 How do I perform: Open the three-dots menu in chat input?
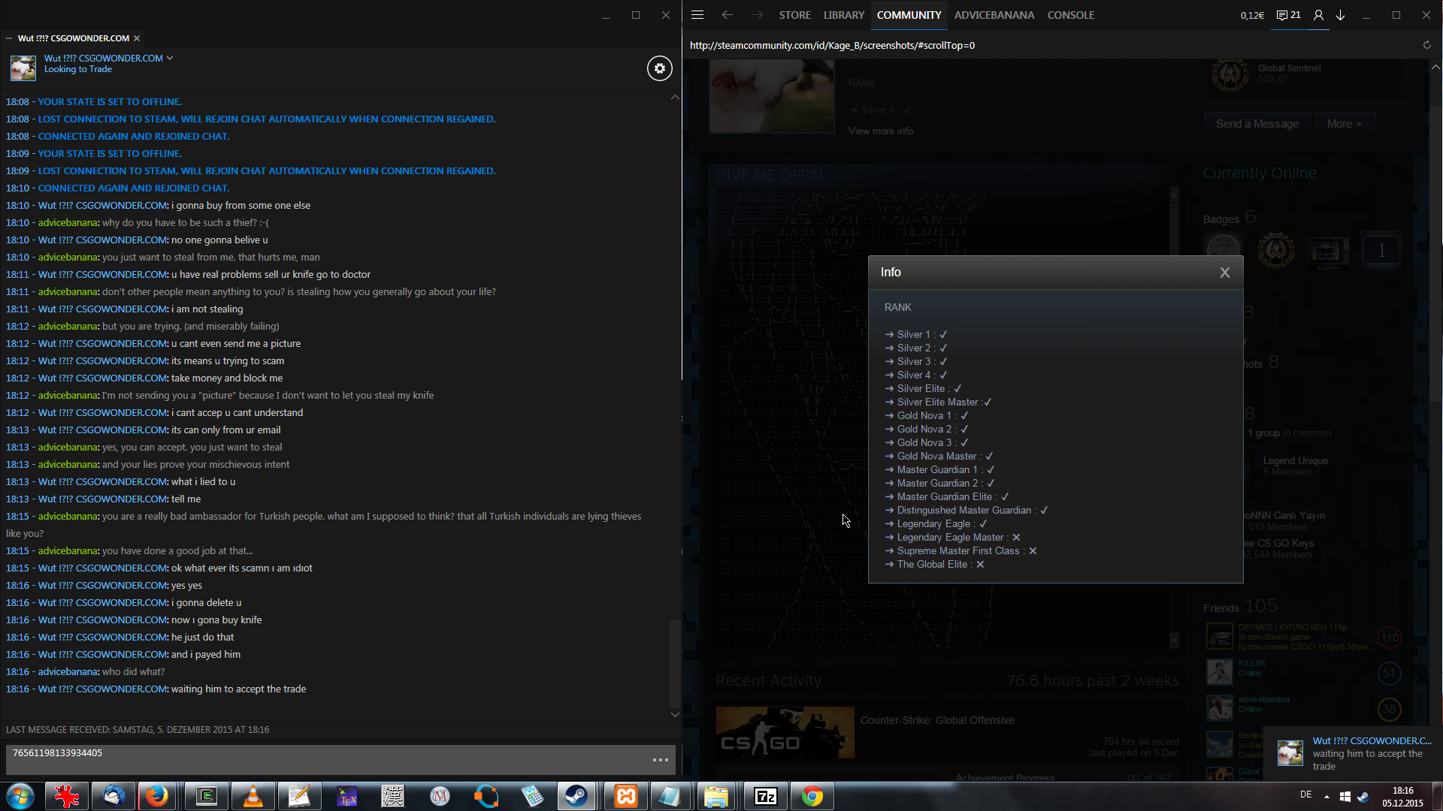coord(660,760)
